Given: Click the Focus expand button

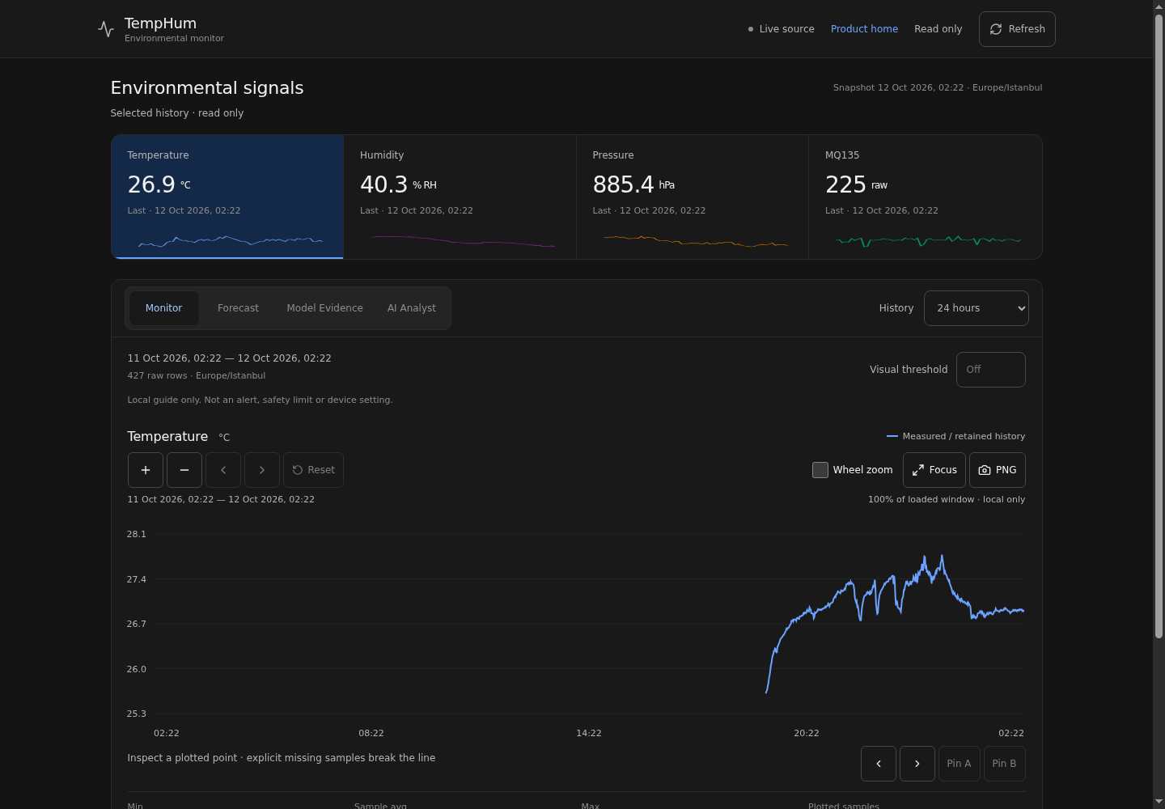Looking at the screenshot, I should pos(934,470).
